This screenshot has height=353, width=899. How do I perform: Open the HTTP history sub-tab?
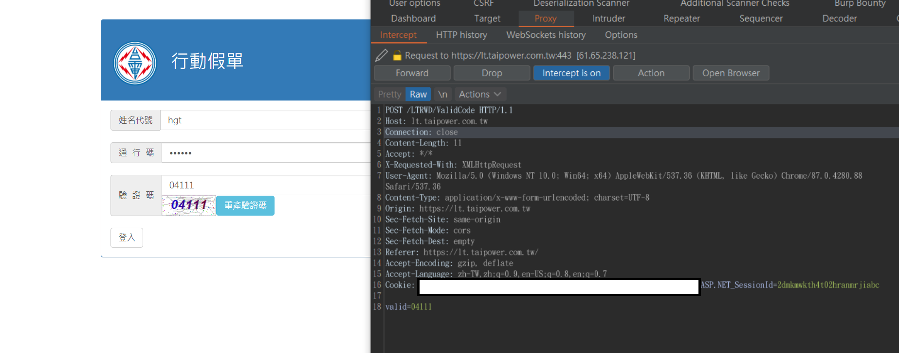coord(461,35)
